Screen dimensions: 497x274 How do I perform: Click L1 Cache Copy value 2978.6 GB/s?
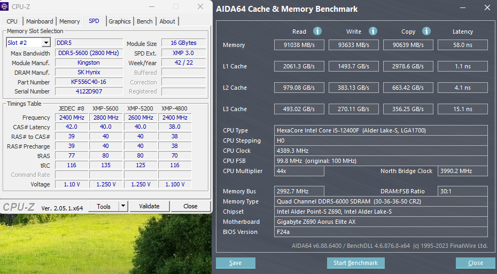(408, 66)
